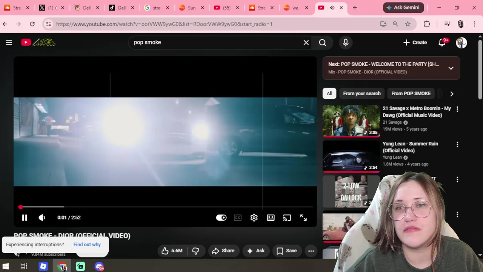Expand the Next mix playlist panel
Viewport: 483px width, 272px height.
point(451,68)
